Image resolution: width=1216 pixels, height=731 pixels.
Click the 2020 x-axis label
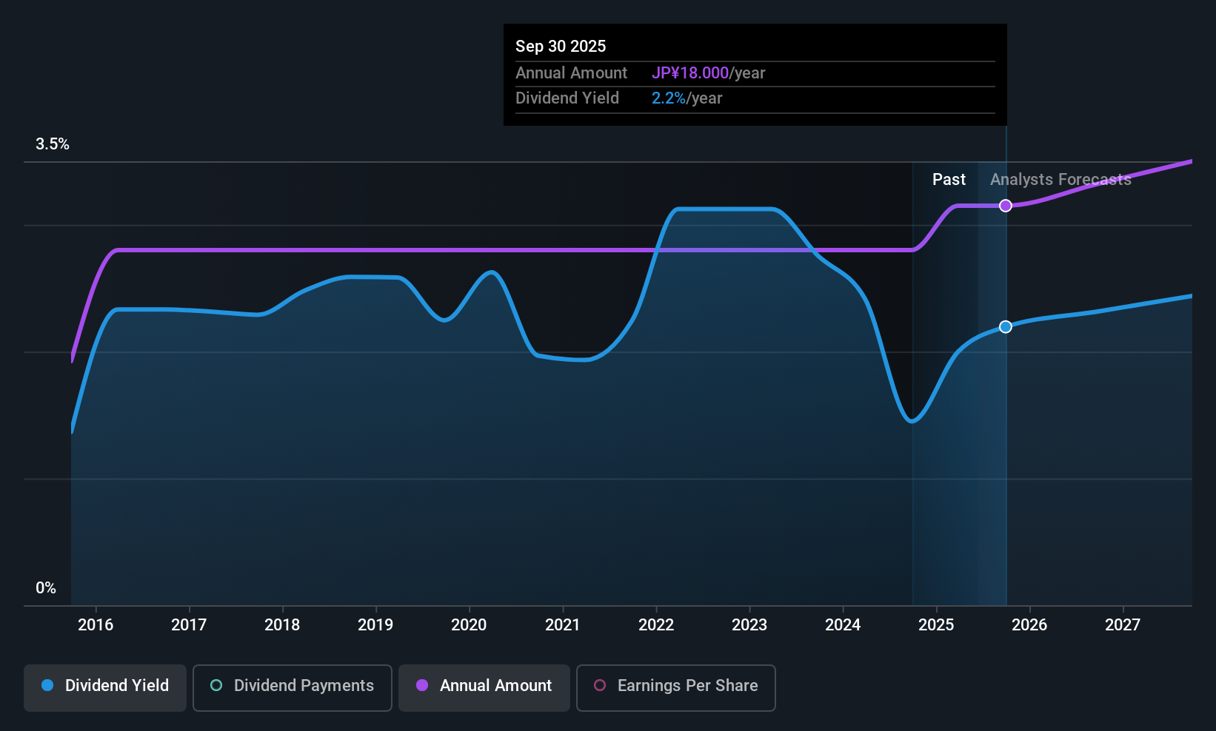pos(469,625)
